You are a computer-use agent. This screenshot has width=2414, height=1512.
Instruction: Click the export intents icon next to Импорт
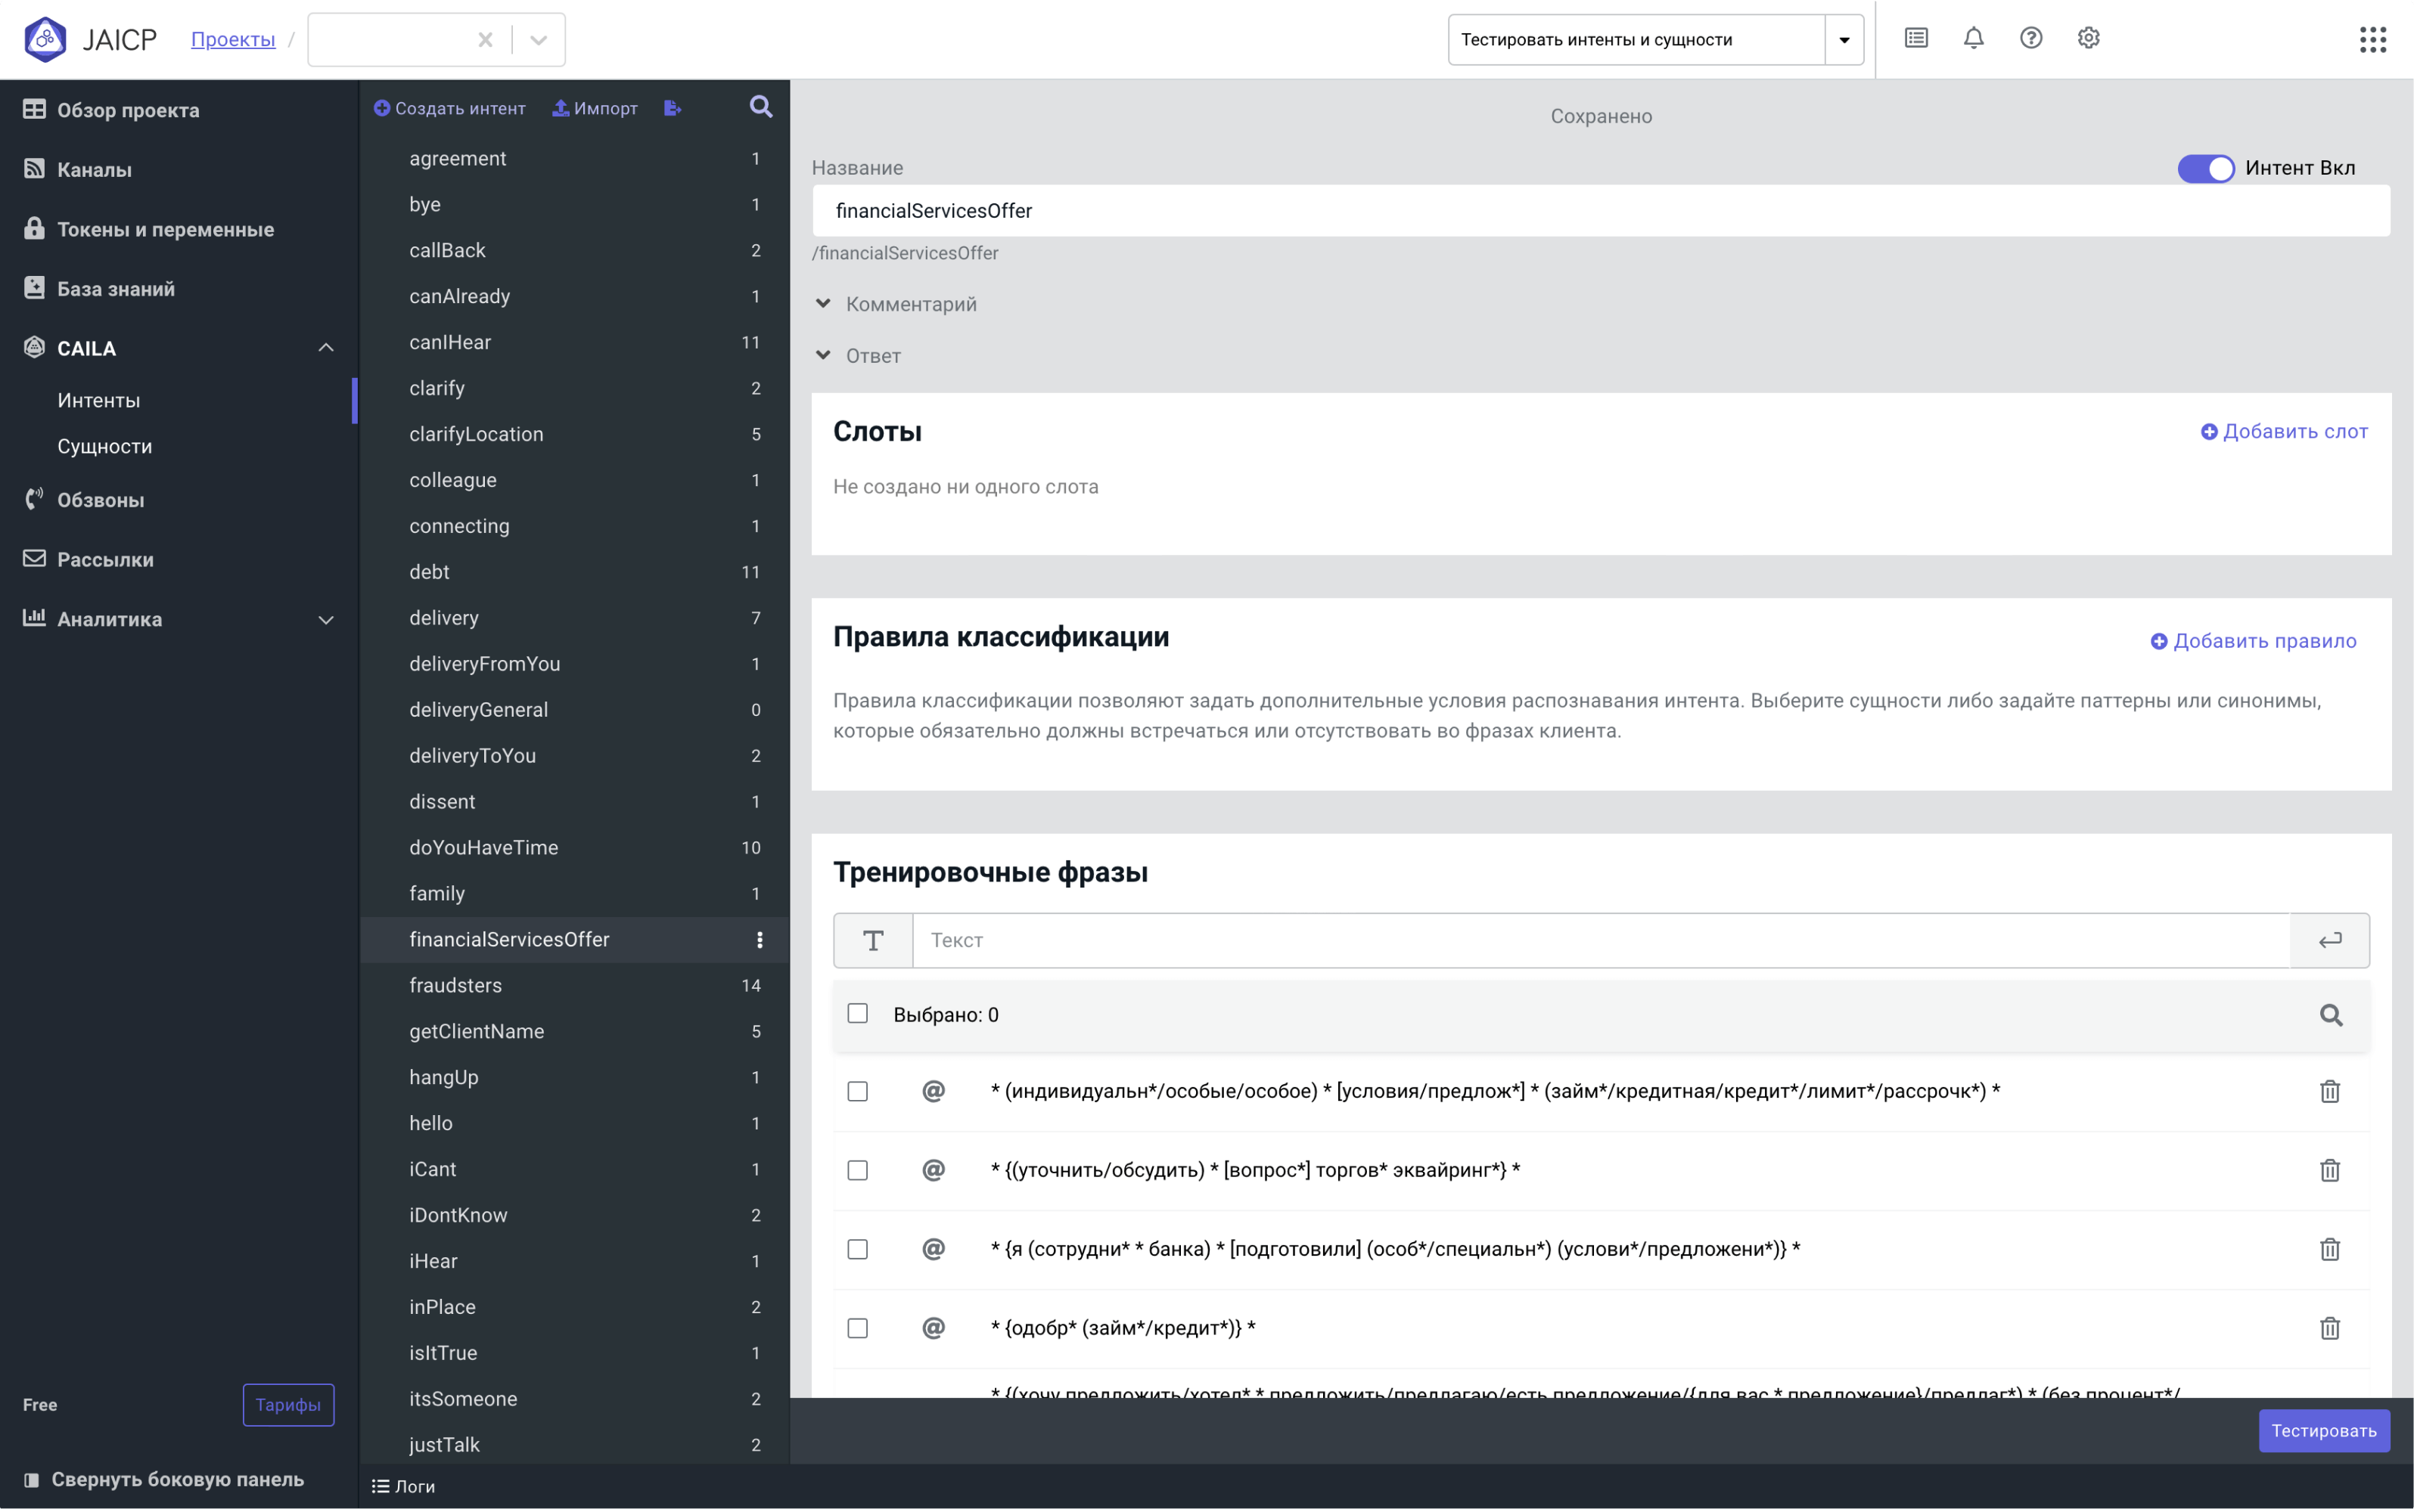[x=673, y=108]
